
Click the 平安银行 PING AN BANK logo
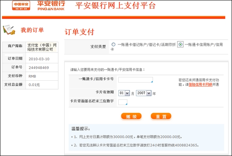point(51,6)
